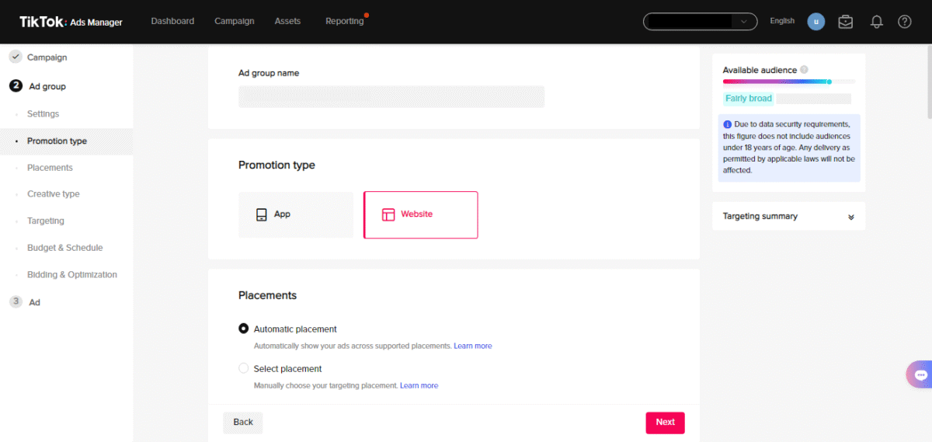Click the Available audience gauge bar

click(789, 82)
